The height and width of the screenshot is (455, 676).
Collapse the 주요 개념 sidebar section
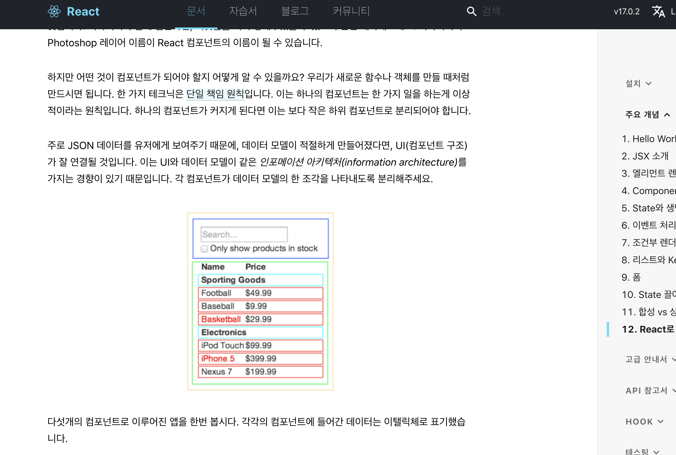[x=647, y=115]
